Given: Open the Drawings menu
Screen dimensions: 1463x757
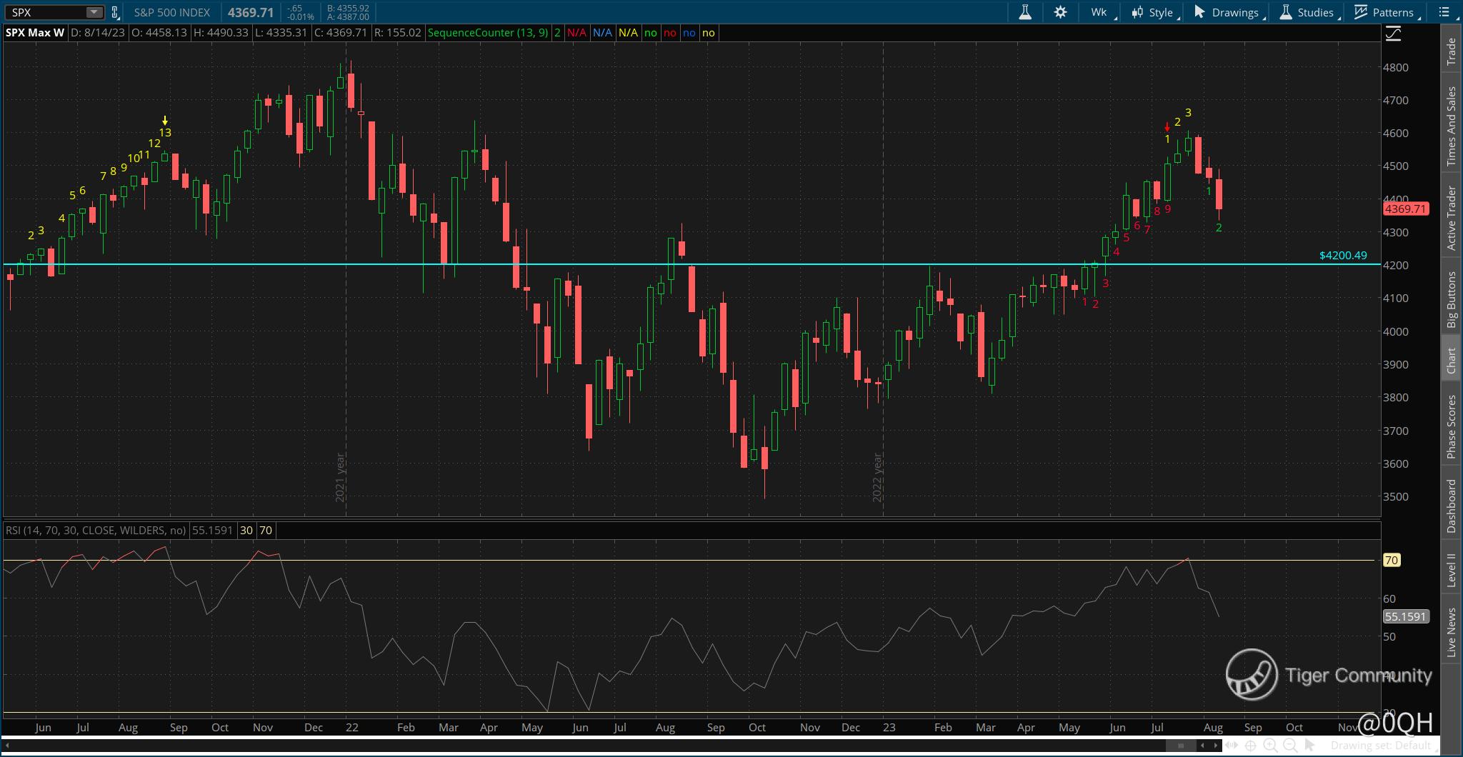Looking at the screenshot, I should tap(1227, 12).
